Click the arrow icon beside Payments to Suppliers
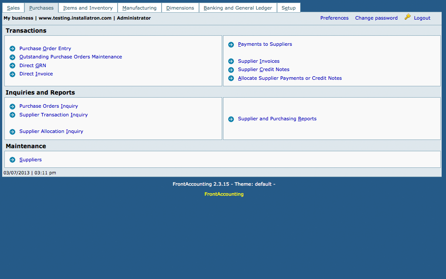 231,44
